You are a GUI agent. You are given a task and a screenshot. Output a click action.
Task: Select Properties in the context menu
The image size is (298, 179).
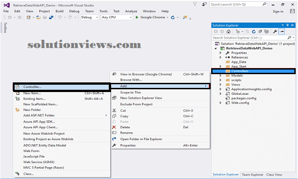coord(160,145)
